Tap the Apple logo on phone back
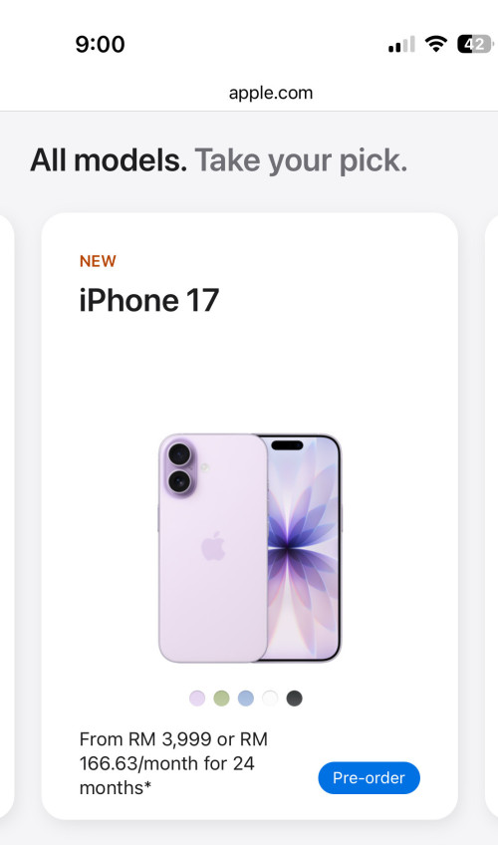The height and width of the screenshot is (845, 498). 213,546
